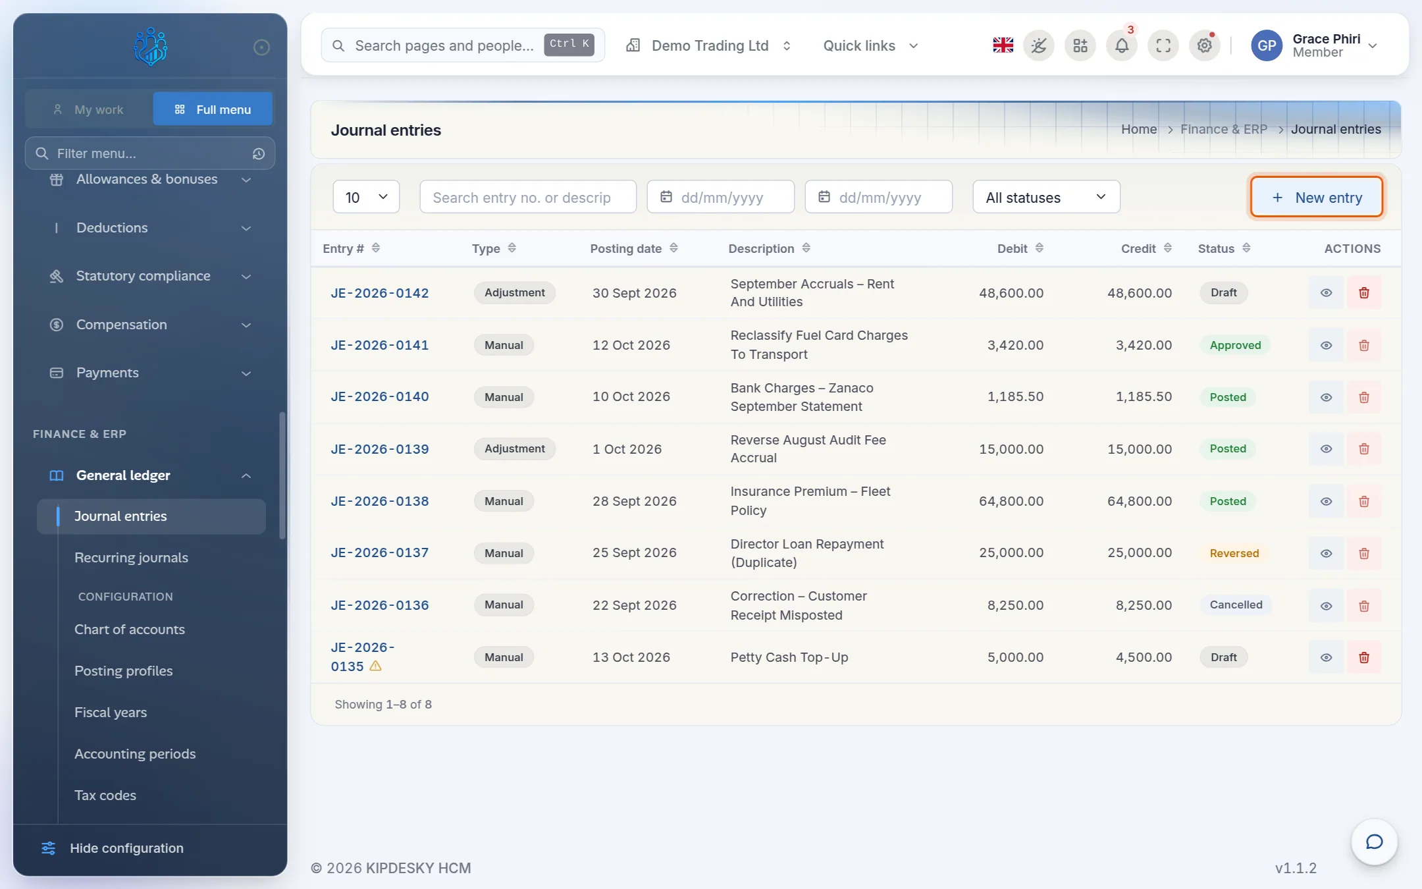Viewport: 1422px width, 889px height.
Task: Go to Finance & ERP breadcrumb
Action: tap(1224, 129)
